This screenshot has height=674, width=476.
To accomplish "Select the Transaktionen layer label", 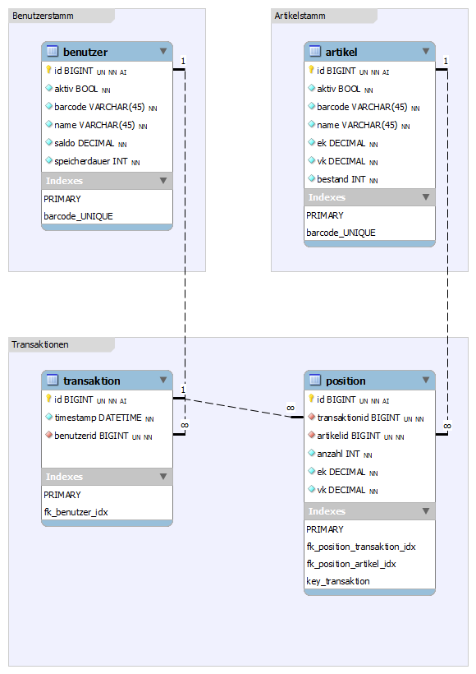I will pos(40,344).
